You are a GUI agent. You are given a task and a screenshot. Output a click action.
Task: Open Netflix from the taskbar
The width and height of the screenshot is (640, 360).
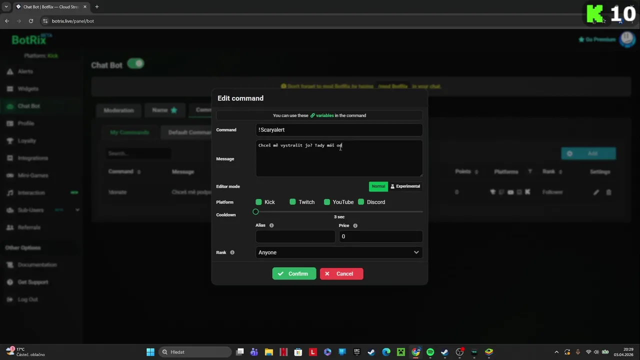click(x=283, y=352)
